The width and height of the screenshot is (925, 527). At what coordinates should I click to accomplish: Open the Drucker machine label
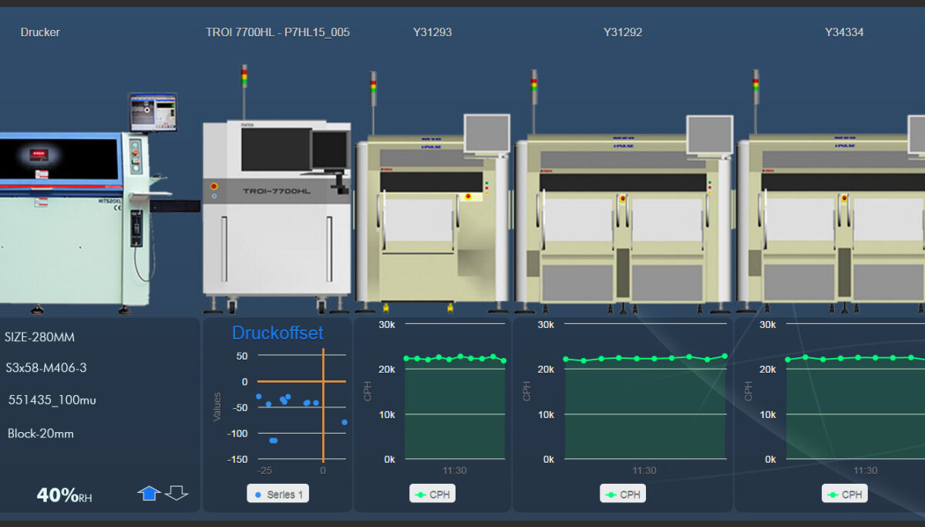(40, 32)
